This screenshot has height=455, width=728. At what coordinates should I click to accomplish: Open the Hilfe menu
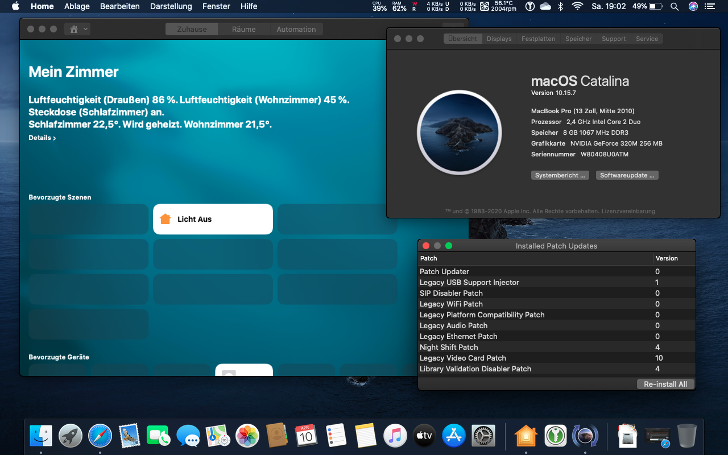coord(249,6)
